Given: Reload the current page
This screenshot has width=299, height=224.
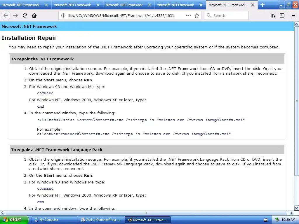Looking at the screenshot, I should tap(25, 15).
